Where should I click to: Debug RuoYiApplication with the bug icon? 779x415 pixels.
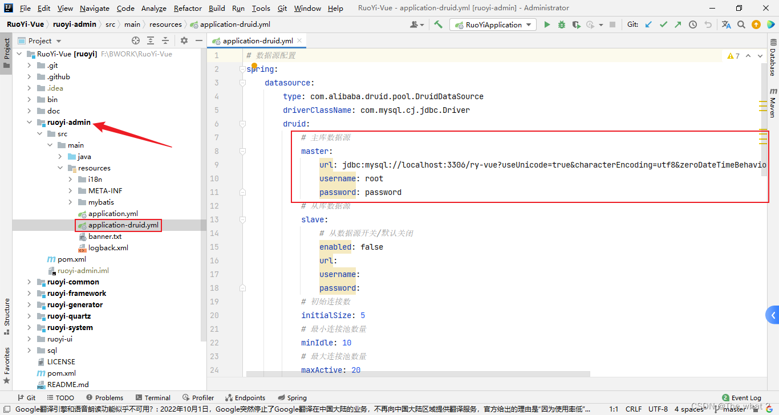562,25
